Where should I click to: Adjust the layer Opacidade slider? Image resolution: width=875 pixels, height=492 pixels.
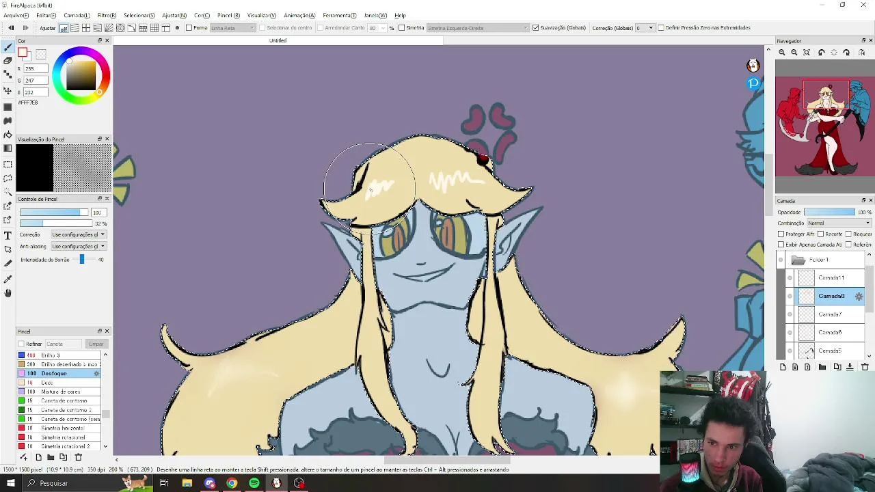(829, 212)
